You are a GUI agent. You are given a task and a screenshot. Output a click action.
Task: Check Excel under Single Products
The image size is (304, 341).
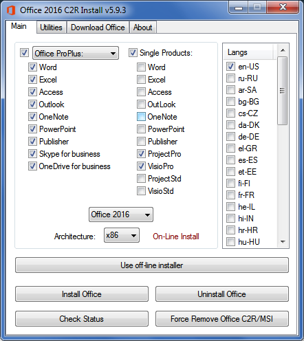pos(141,80)
